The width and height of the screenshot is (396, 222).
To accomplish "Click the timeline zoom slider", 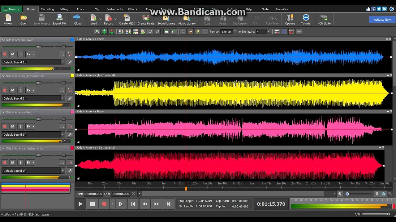I will [359, 194].
